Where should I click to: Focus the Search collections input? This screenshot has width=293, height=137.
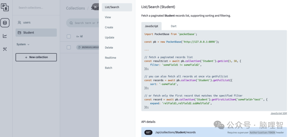pyautogui.click(x=36, y=8)
